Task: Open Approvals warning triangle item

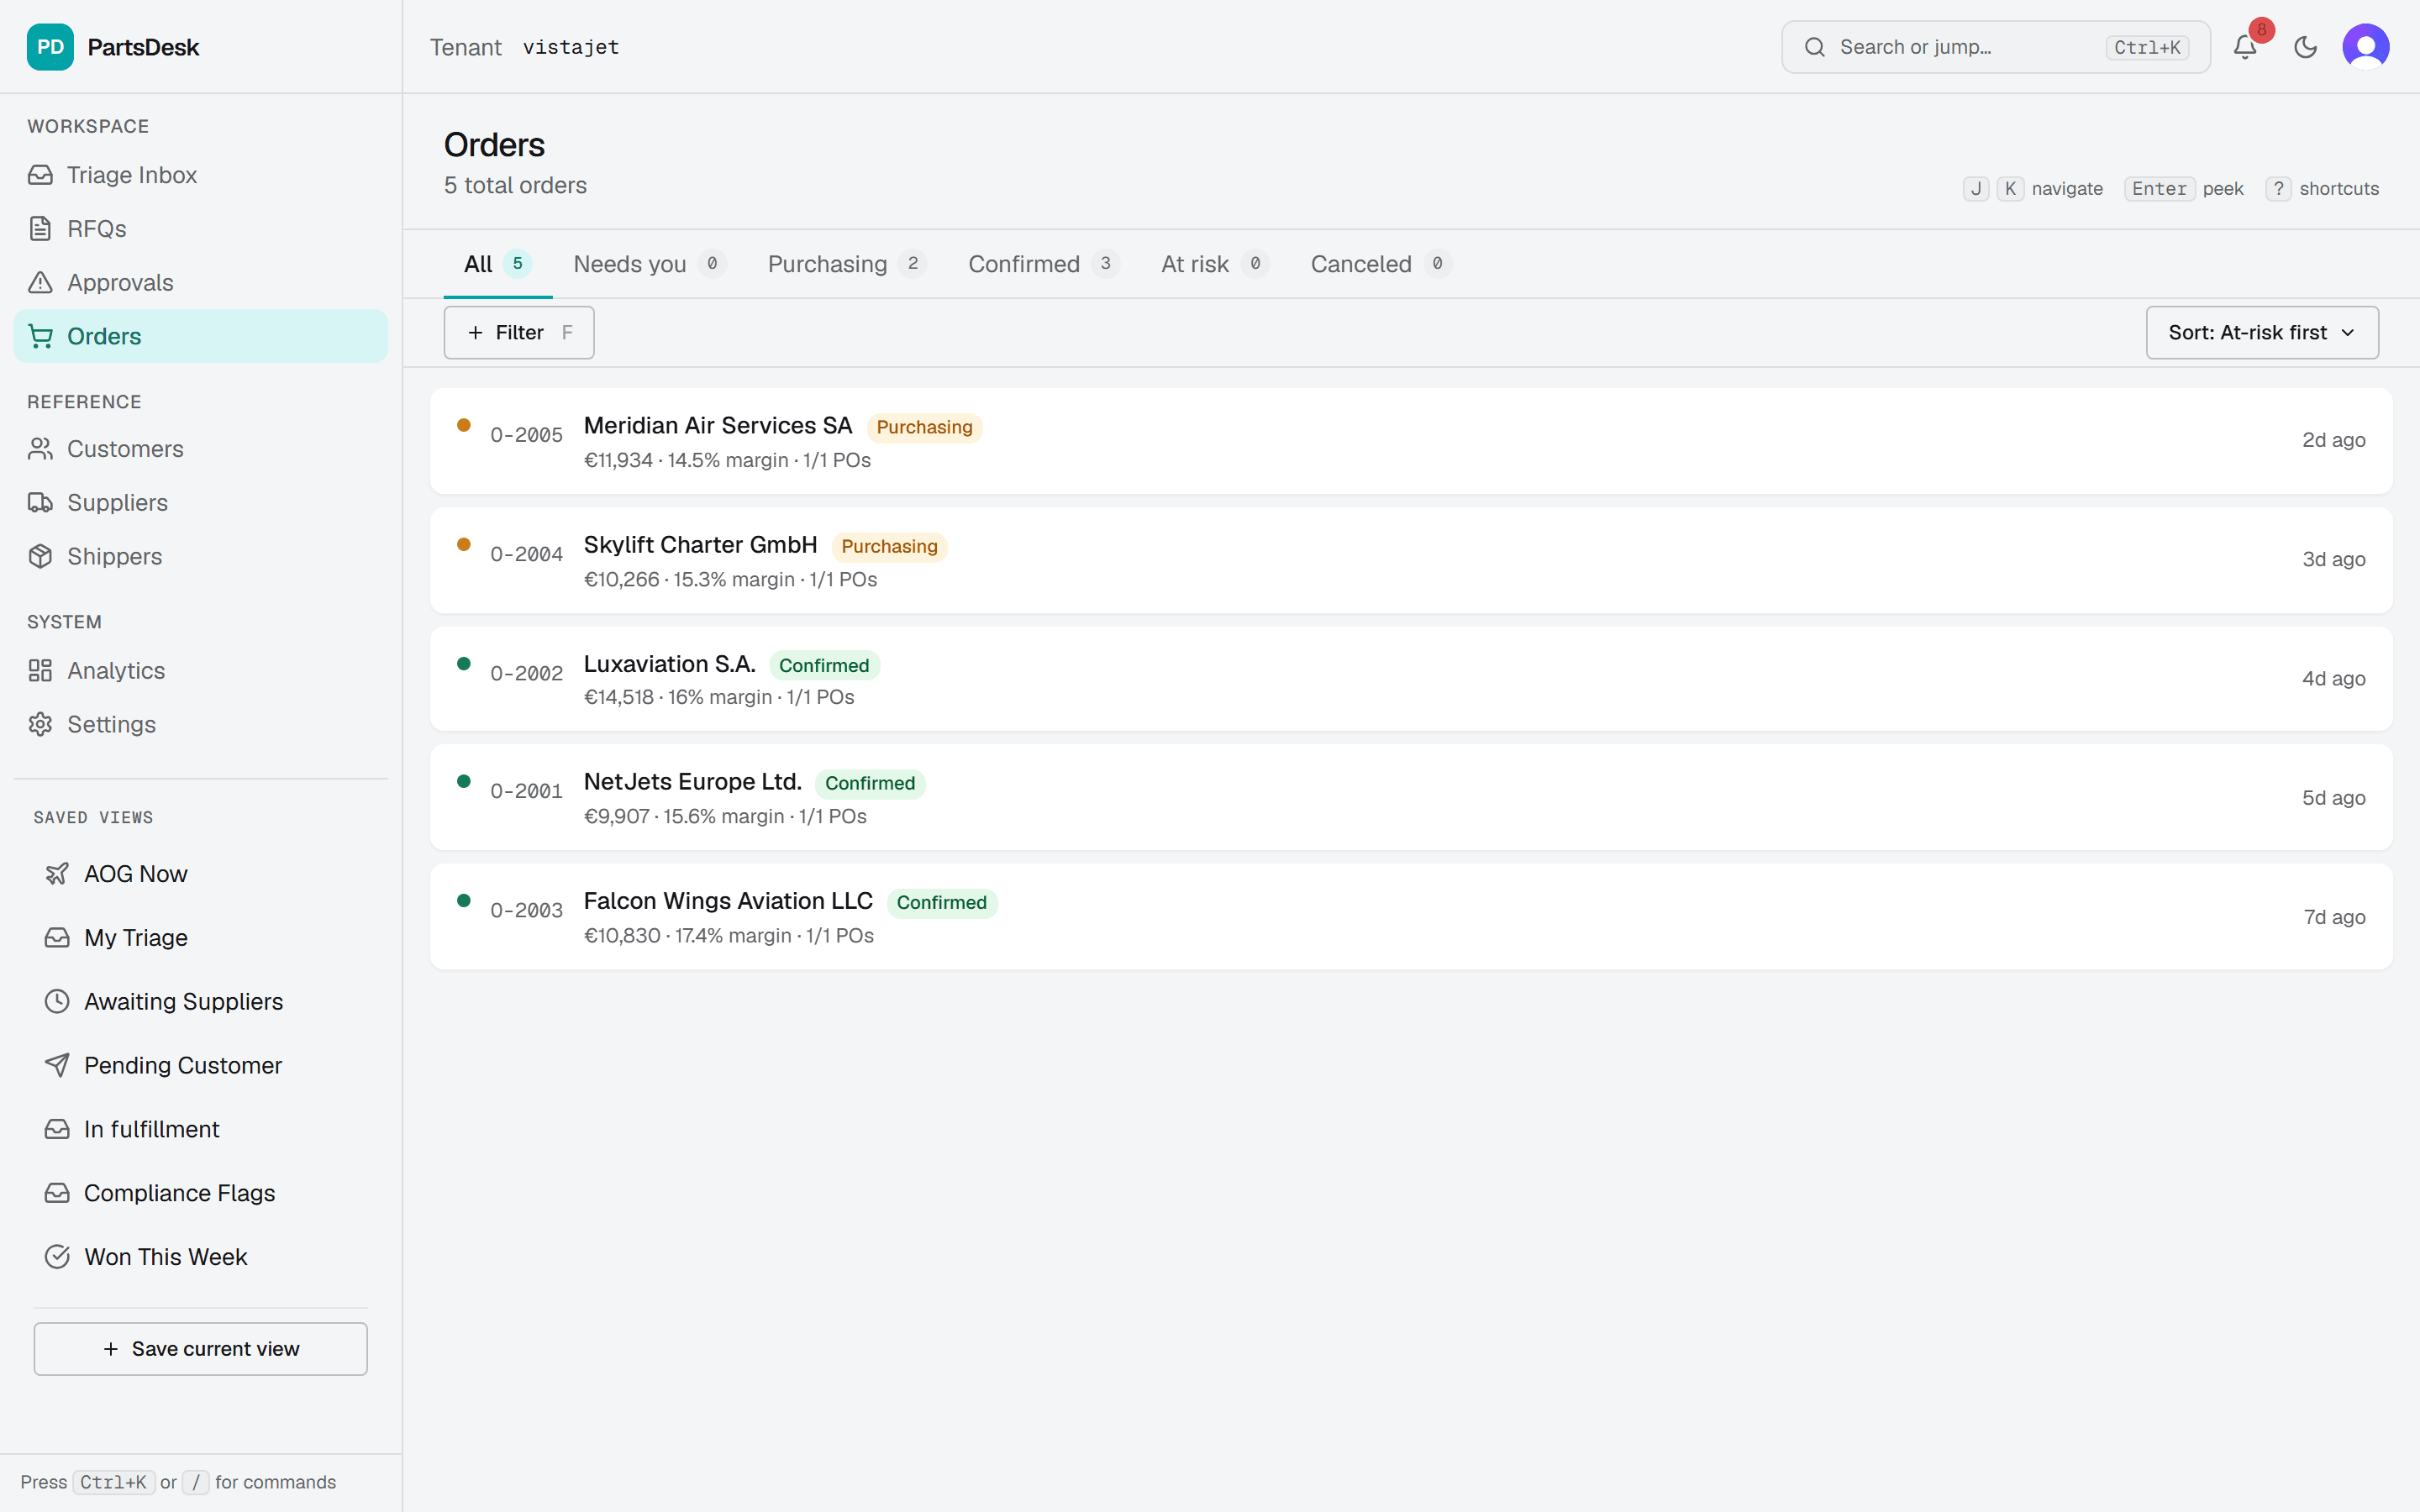Action: pos(200,283)
